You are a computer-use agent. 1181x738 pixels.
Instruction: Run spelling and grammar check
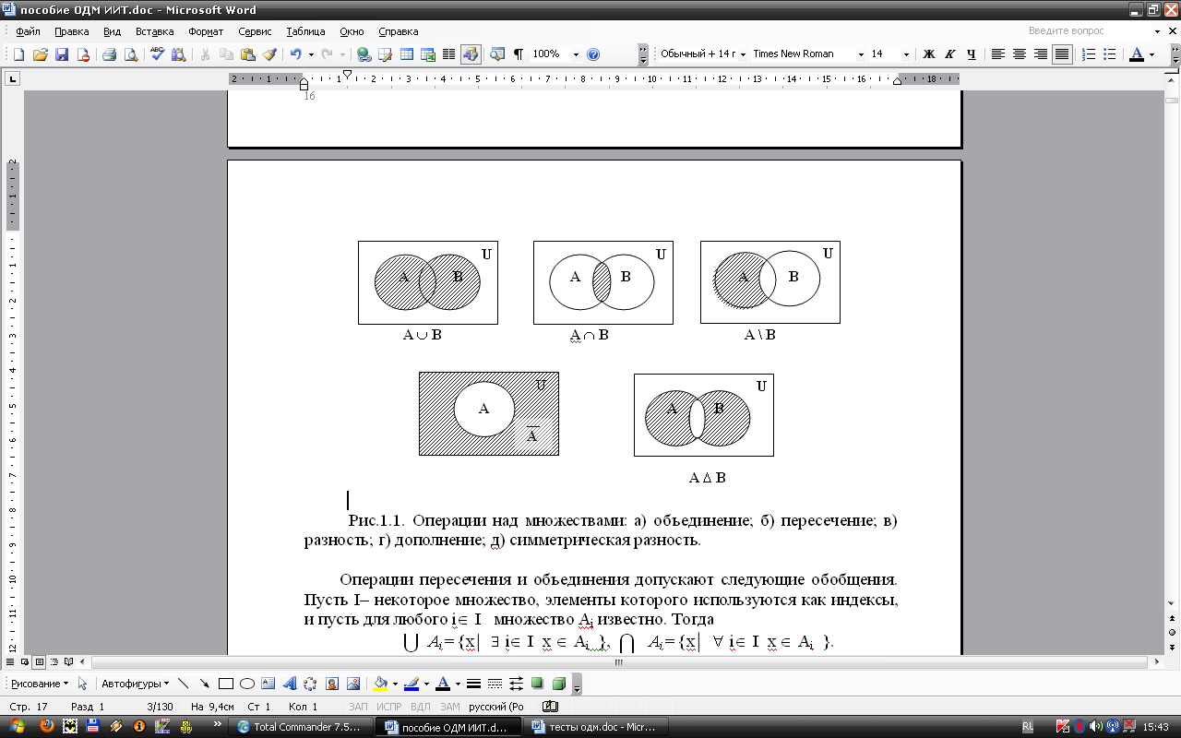(157, 54)
